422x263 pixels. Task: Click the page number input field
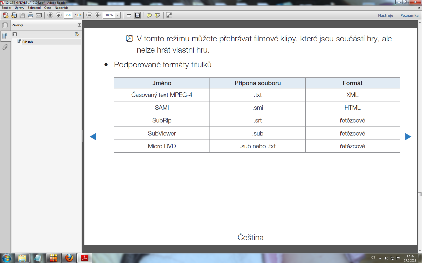(x=68, y=15)
